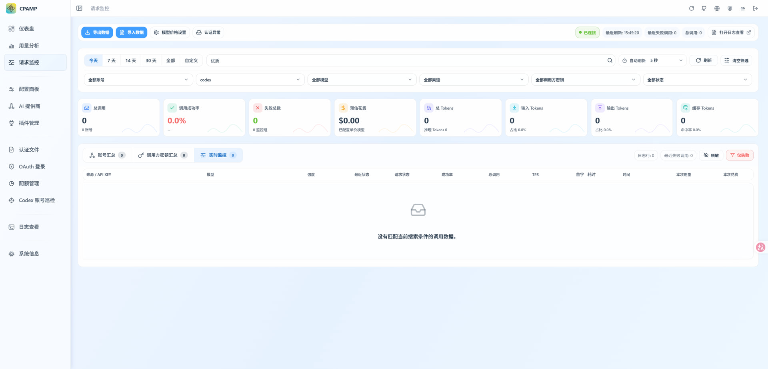Screen dimensions: 768x369
Task: Click the 已连接 status badge
Action: [x=587, y=32]
